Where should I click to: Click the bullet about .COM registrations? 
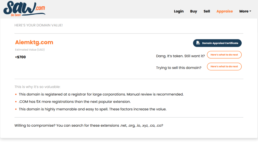tap(75, 102)
